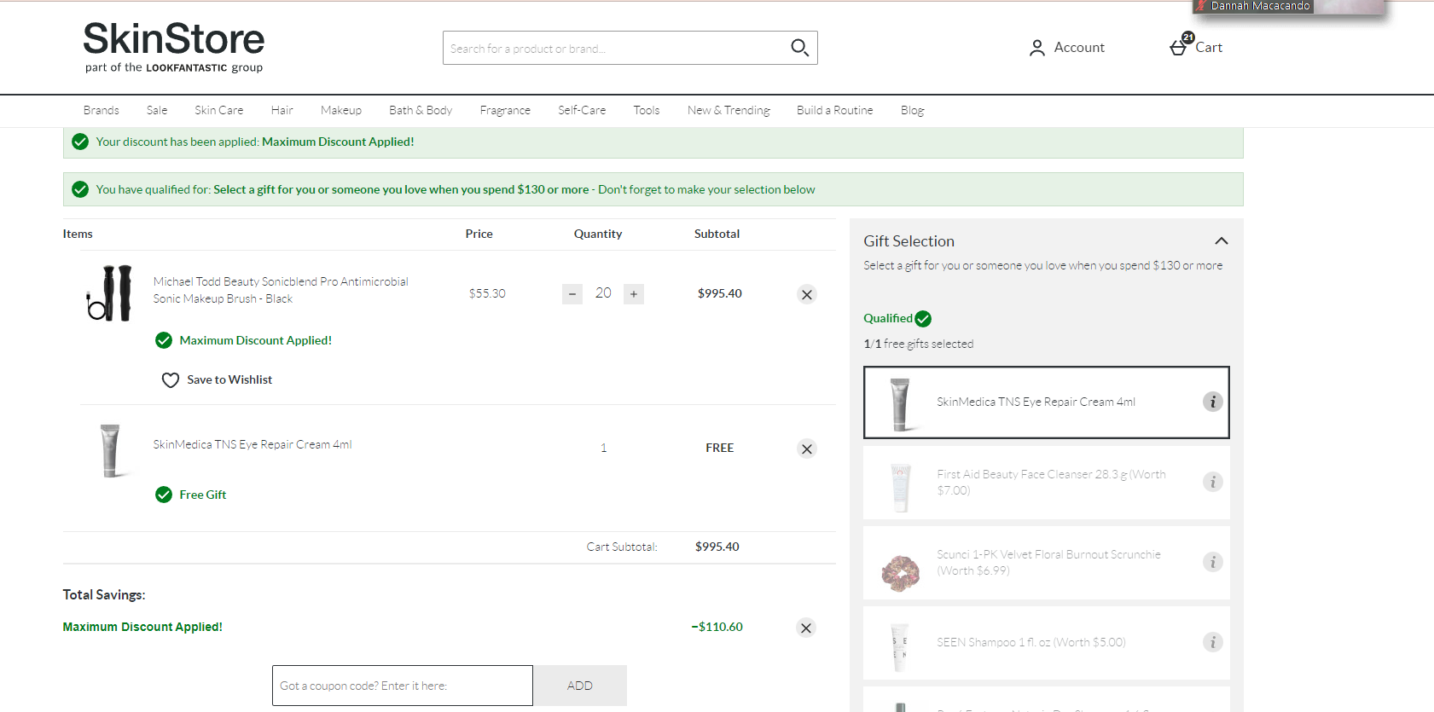This screenshot has width=1434, height=712.
Task: Open the Bath & Body menu
Action: (x=421, y=110)
